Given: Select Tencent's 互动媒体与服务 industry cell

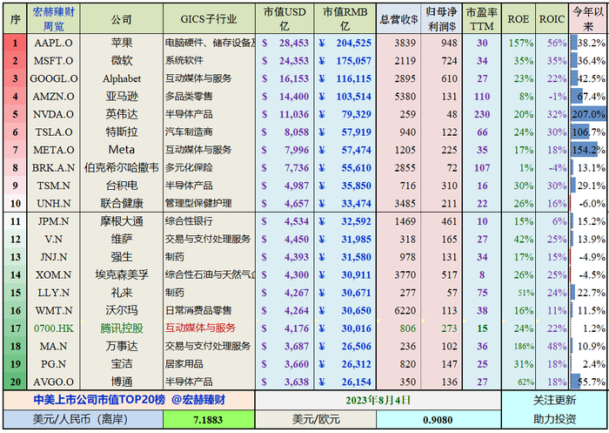Looking at the screenshot, I should click(209, 328).
